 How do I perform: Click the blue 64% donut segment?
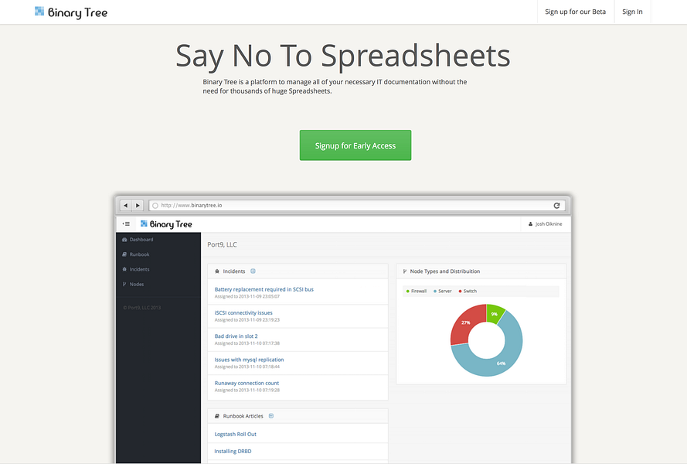(502, 362)
